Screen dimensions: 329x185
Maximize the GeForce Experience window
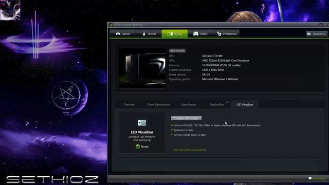click(x=325, y=25)
